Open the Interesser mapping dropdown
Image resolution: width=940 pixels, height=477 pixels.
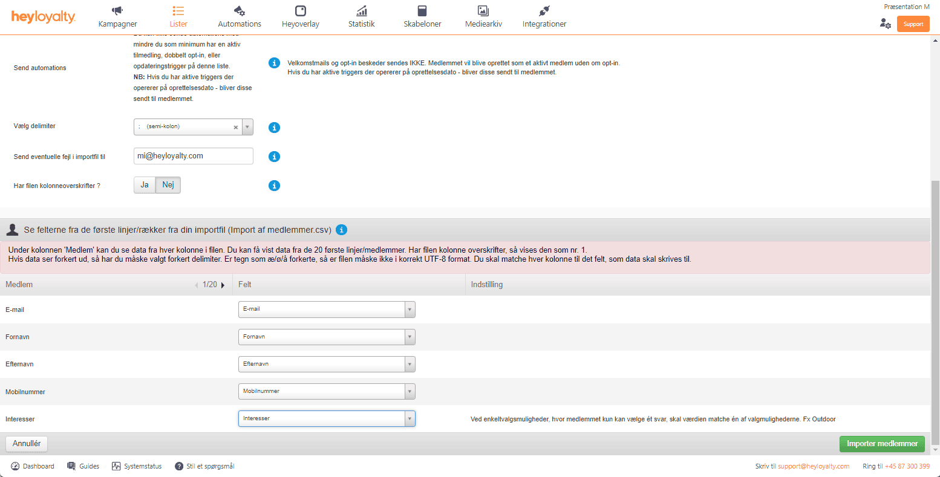tap(410, 418)
